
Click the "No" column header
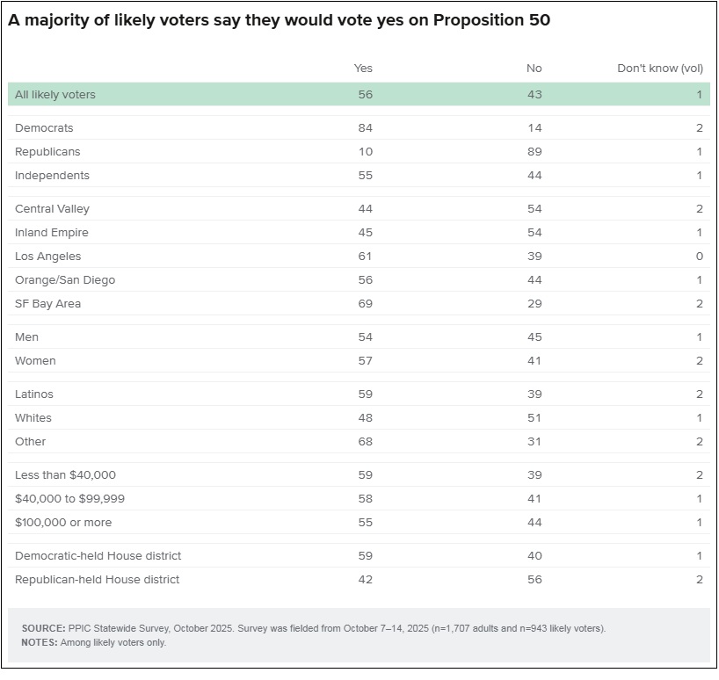tap(534, 69)
